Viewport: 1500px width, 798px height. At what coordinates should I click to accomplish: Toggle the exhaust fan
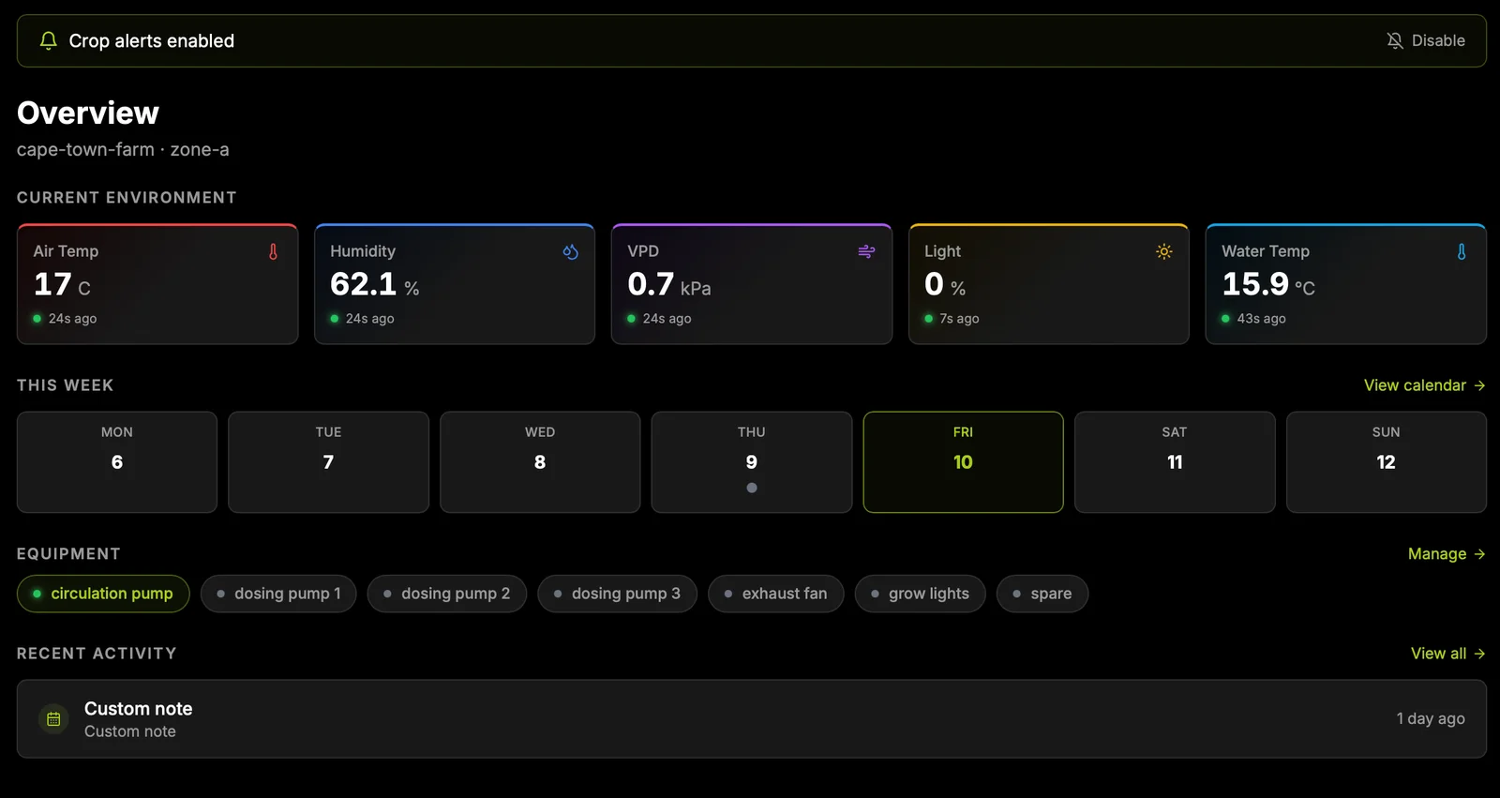776,594
